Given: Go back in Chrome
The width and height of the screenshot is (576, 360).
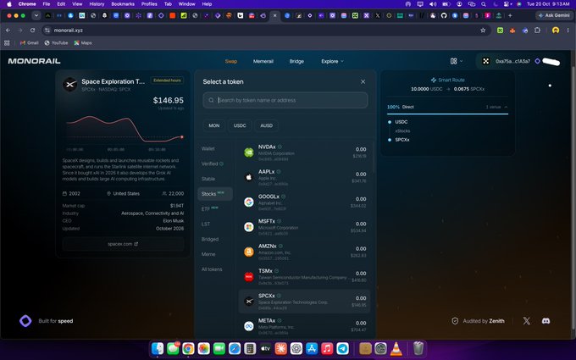Looking at the screenshot, I should pos(8,30).
